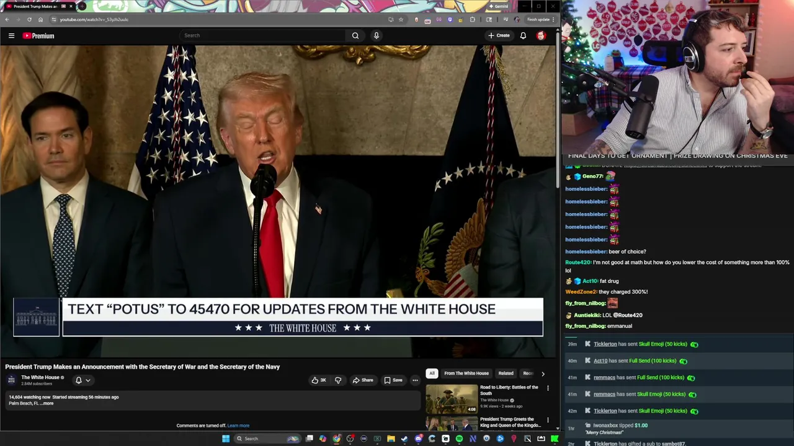This screenshot has height=446, width=794.
Task: Open Learn more about comments link
Action: pos(238,426)
